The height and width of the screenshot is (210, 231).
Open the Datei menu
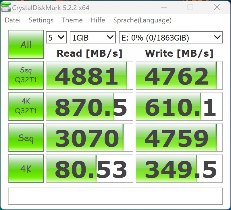(x=13, y=20)
